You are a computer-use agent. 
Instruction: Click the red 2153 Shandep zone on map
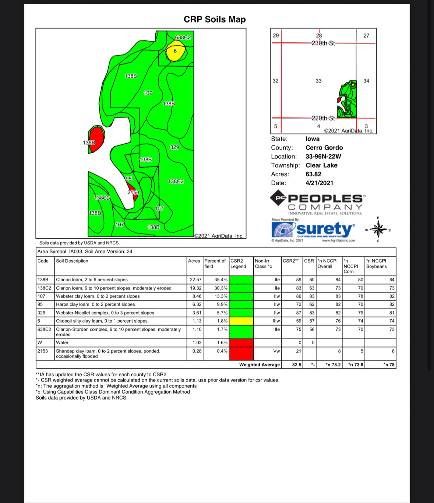(134, 195)
